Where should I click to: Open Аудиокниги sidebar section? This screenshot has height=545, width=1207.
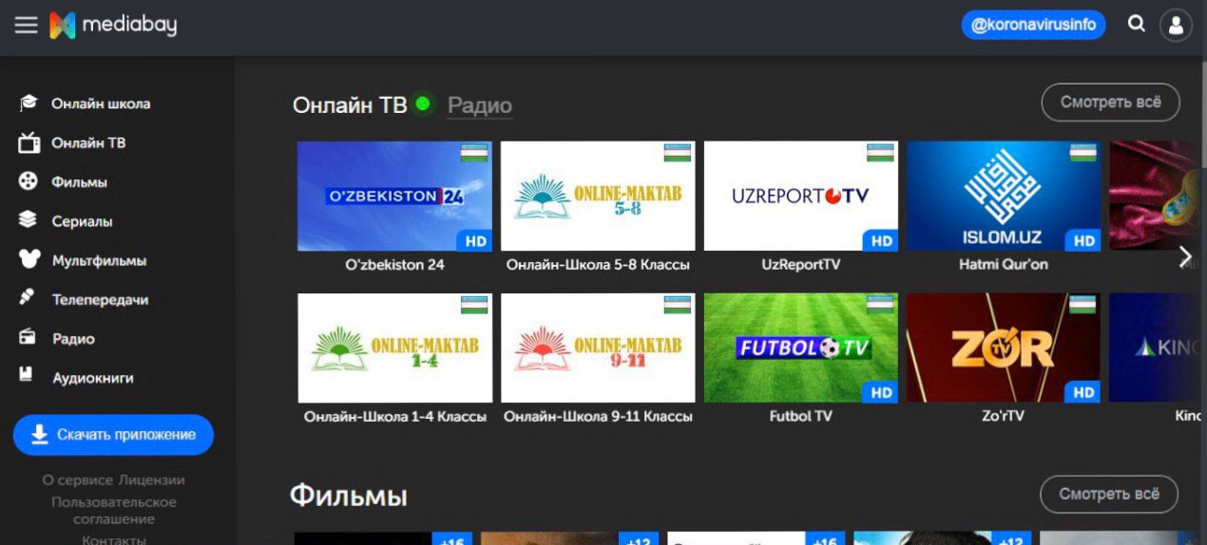click(92, 378)
